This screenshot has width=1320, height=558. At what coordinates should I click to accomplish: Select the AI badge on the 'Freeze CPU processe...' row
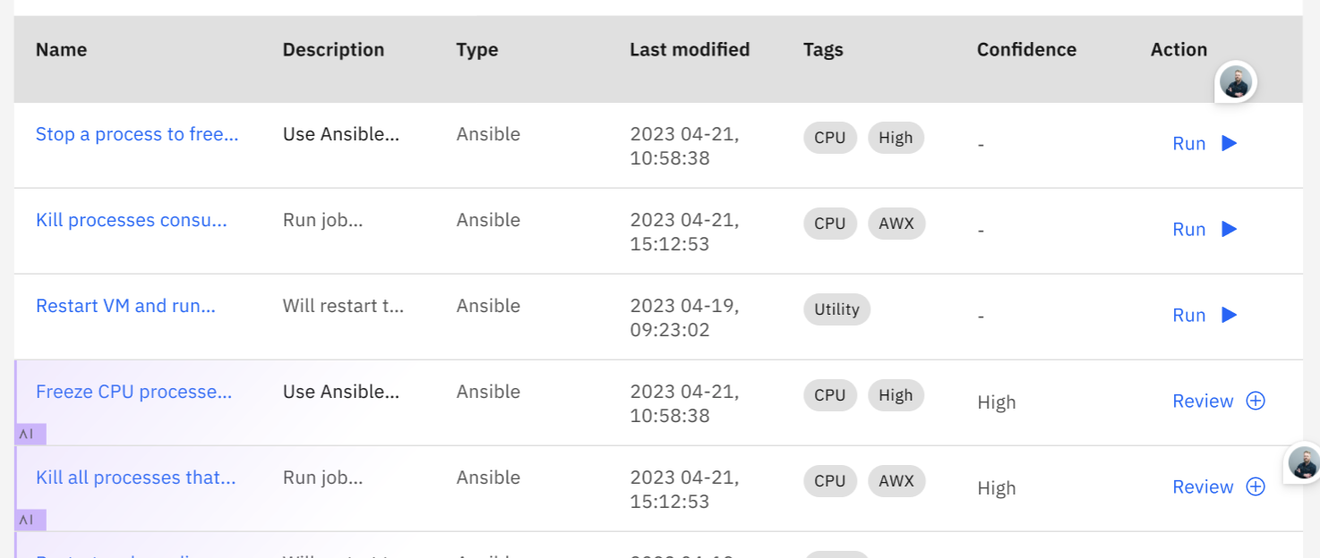(x=28, y=434)
